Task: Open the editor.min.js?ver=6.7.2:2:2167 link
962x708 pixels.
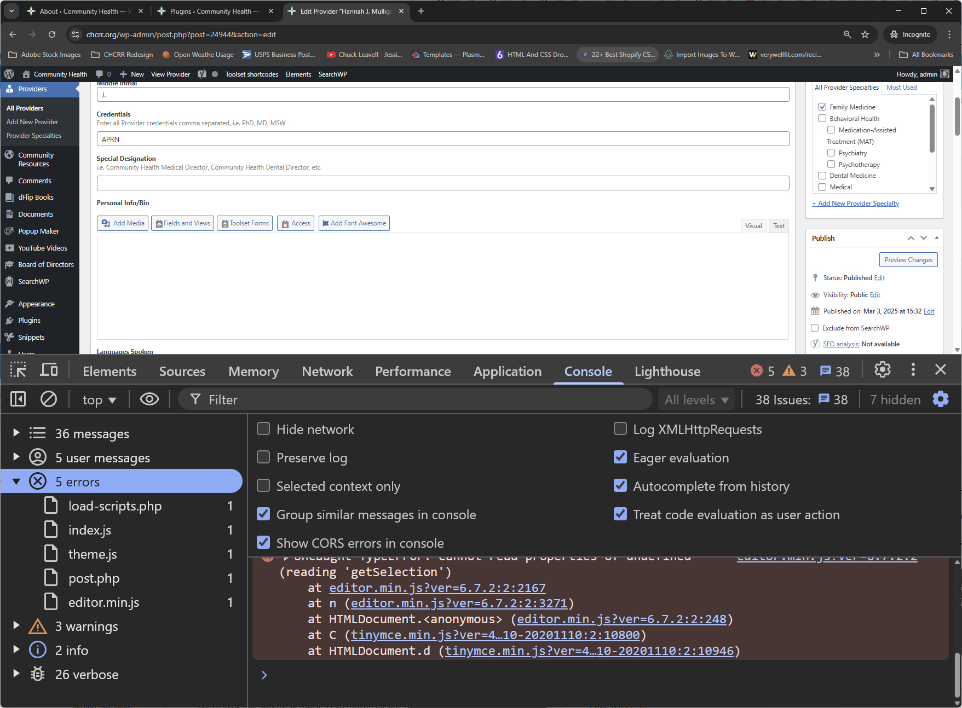Action: click(x=437, y=588)
